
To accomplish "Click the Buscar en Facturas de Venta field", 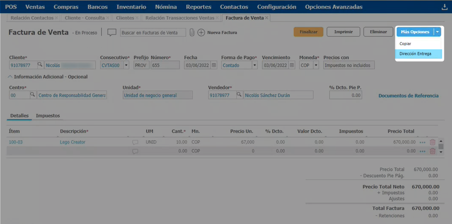I will click(x=153, y=32).
